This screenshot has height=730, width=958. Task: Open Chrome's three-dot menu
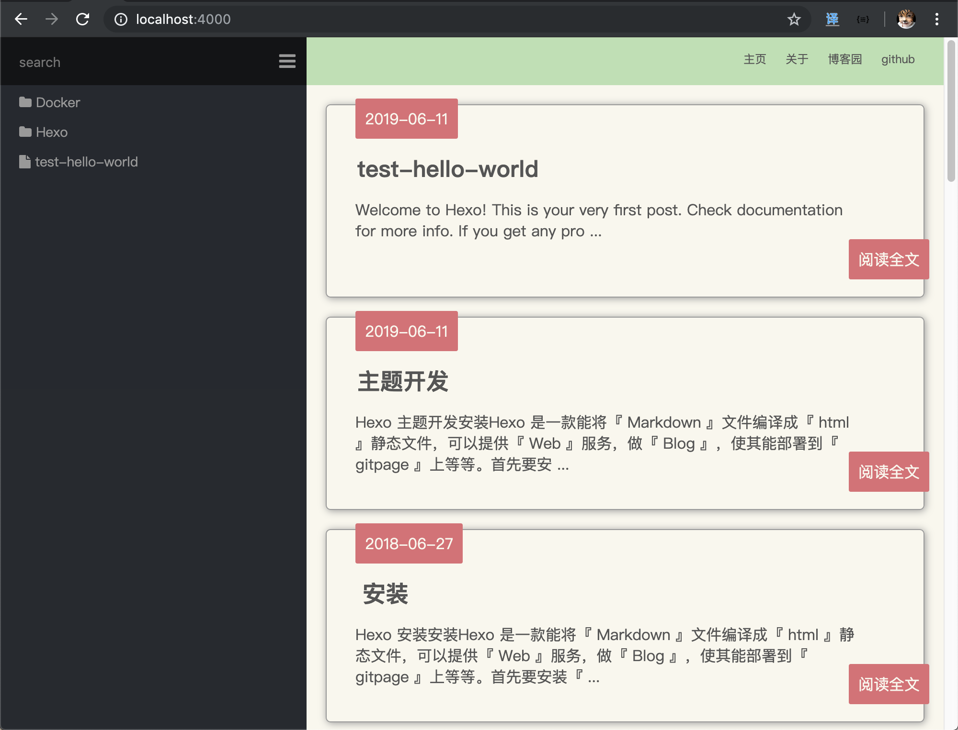pos(936,19)
